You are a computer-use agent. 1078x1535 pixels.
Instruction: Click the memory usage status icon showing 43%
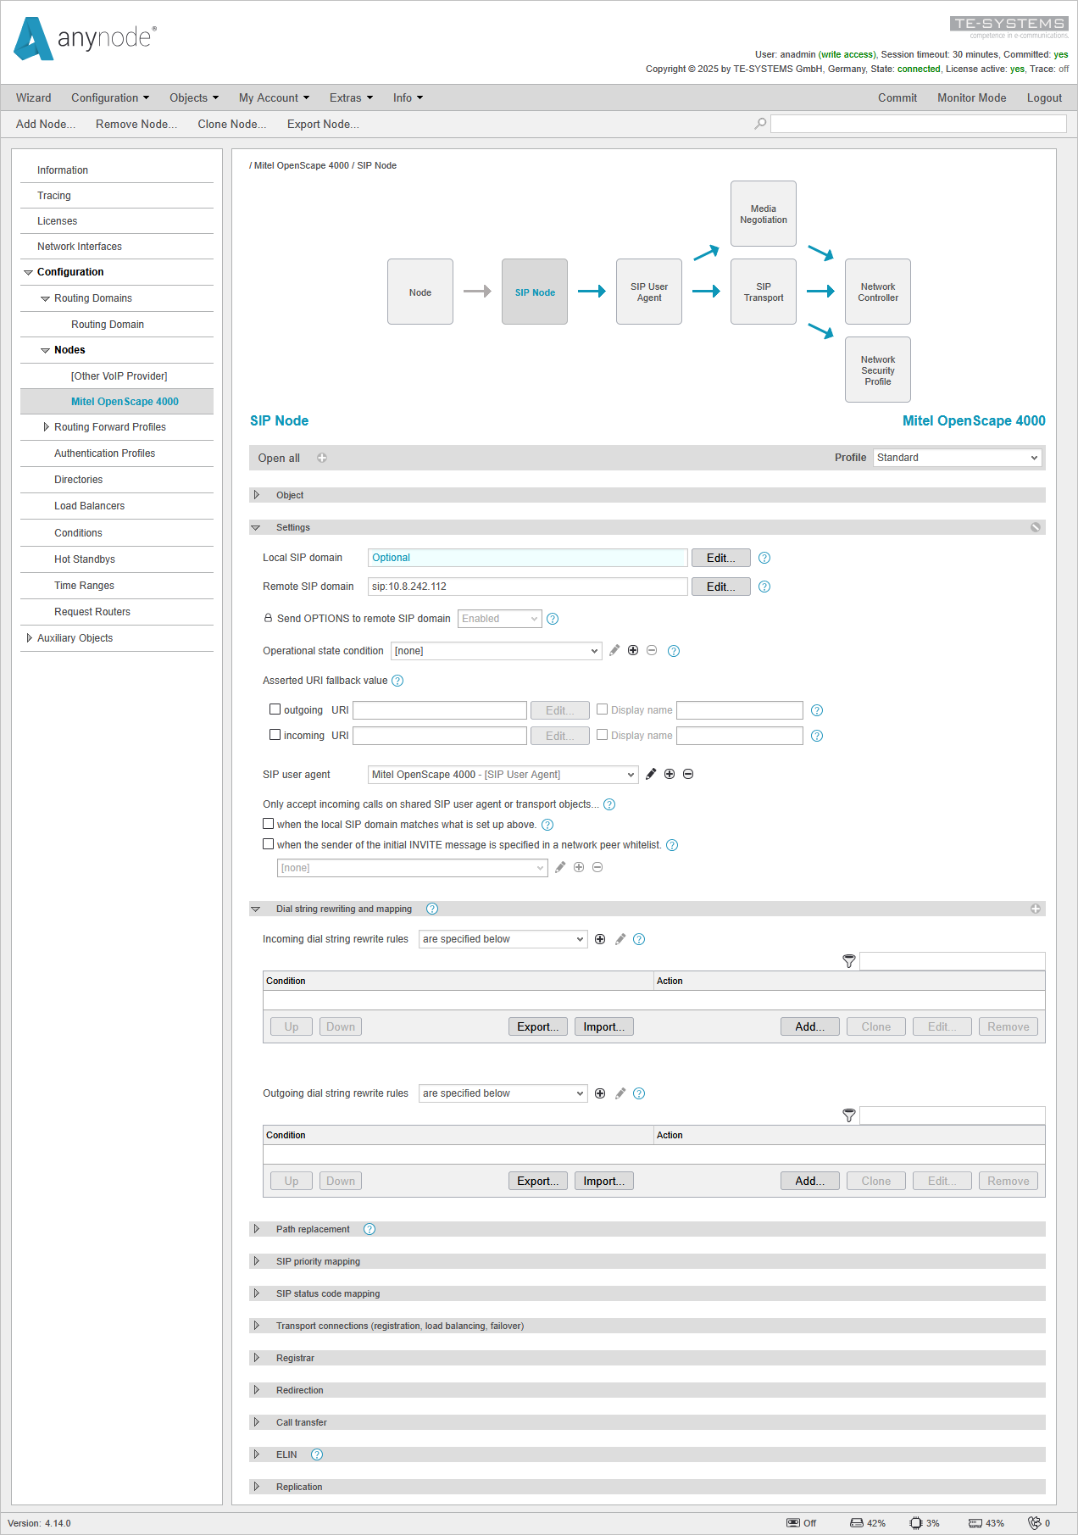[975, 1523]
